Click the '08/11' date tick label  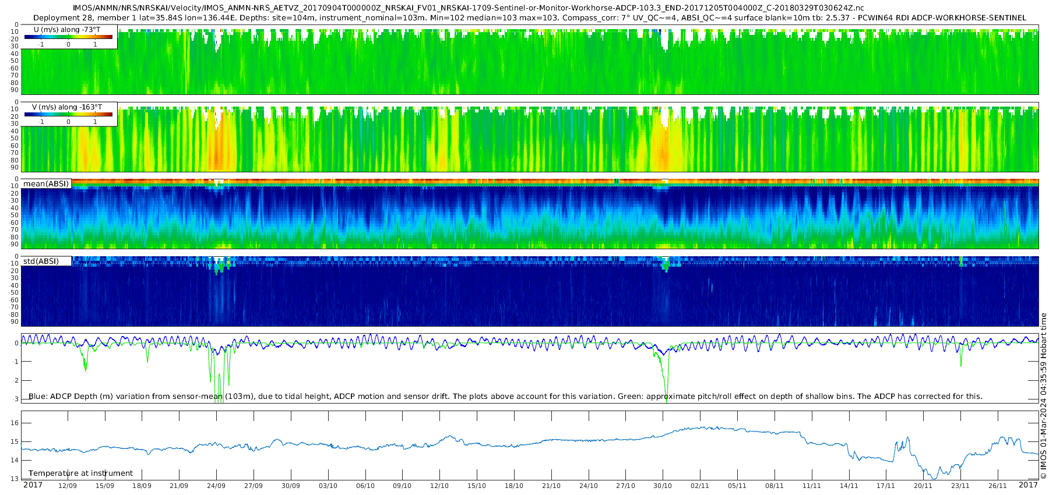click(775, 486)
